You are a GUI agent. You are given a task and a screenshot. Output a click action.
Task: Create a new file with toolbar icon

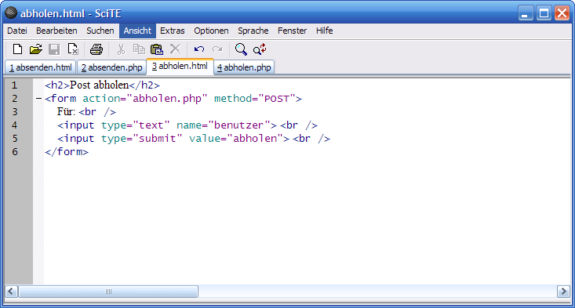17,49
